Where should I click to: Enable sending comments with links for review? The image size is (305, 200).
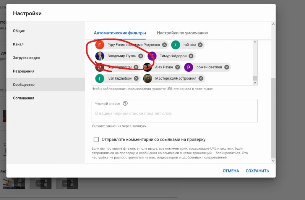pyautogui.click(x=96, y=139)
